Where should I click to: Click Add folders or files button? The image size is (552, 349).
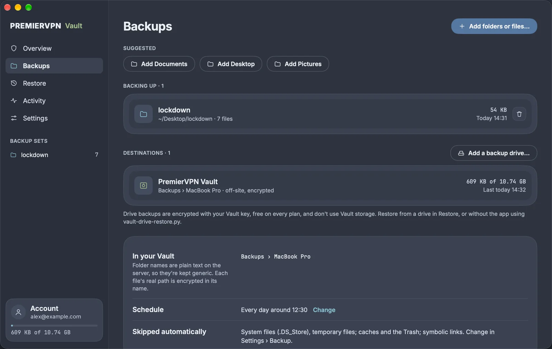coord(494,26)
